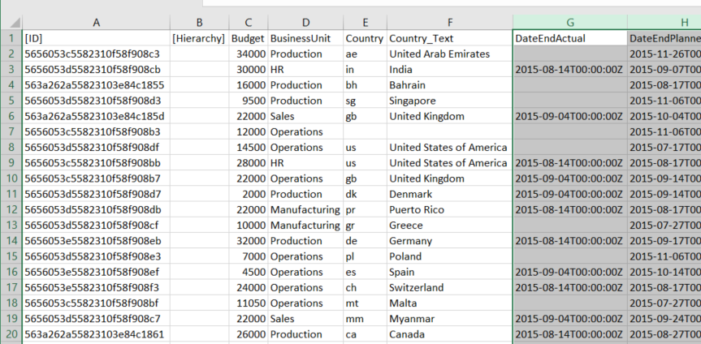This screenshot has width=701, height=344.
Task: Select the Myanmar country text cell
Action: 449,318
